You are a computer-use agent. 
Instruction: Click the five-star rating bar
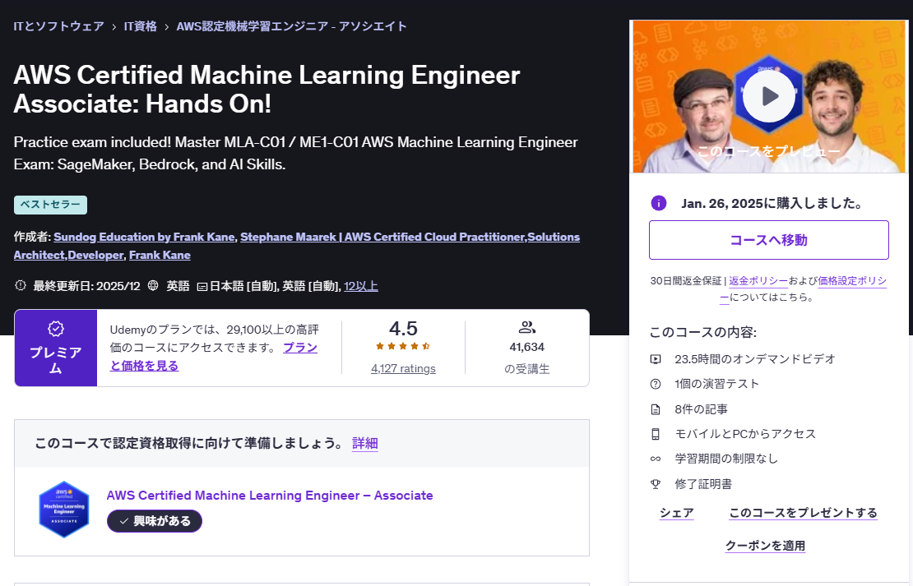403,347
